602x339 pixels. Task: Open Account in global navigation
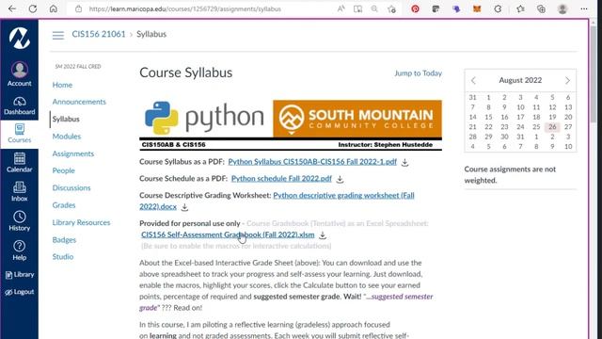click(x=20, y=73)
